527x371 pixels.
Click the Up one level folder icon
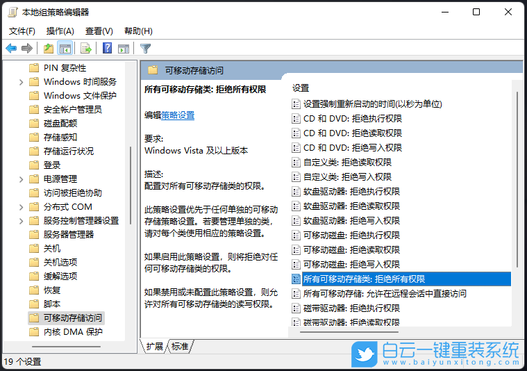tap(49, 49)
